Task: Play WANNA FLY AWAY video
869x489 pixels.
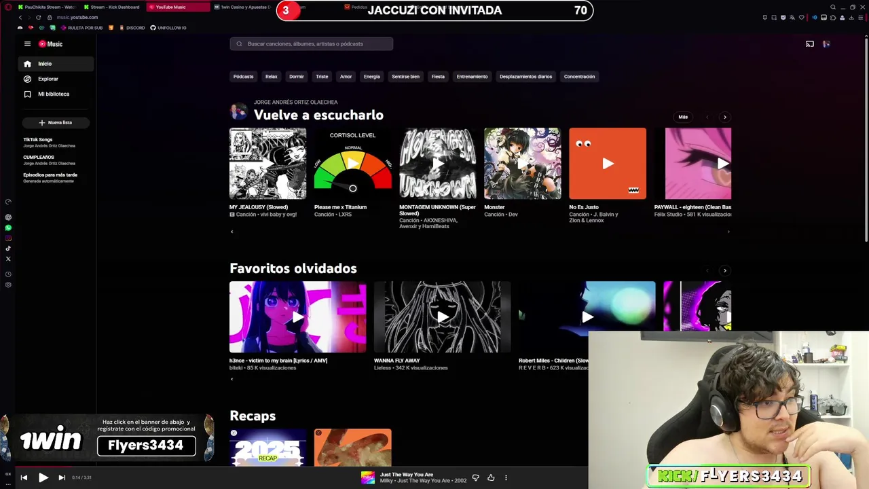Action: pyautogui.click(x=442, y=317)
